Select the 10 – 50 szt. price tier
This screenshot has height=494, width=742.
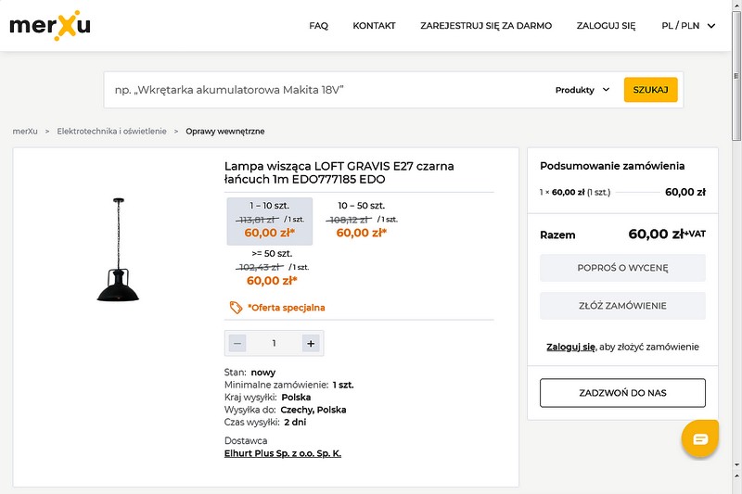362,221
